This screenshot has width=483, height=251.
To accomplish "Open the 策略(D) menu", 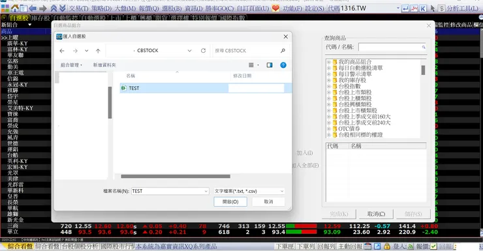I will tap(102, 8).
